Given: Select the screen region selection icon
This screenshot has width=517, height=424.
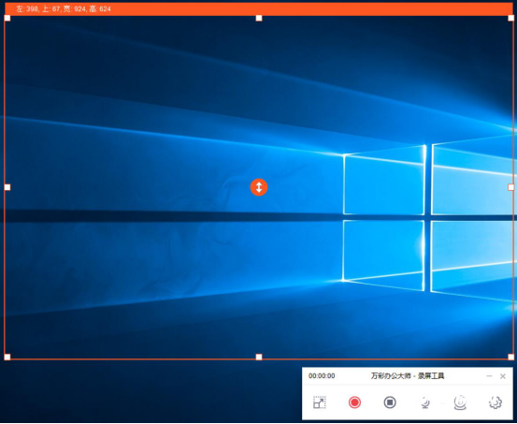Looking at the screenshot, I should 319,402.
